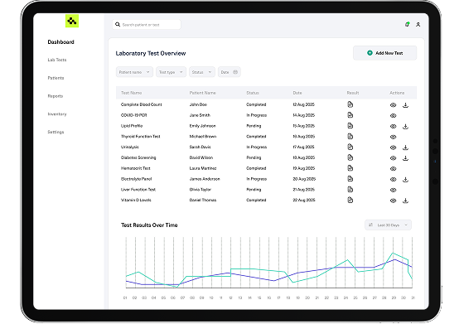The image size is (464, 324).
Task: View the Liver Function Test eye icon
Action: point(393,190)
